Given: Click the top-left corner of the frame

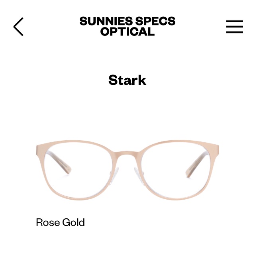Looking at the screenshot, I should 39,145.
